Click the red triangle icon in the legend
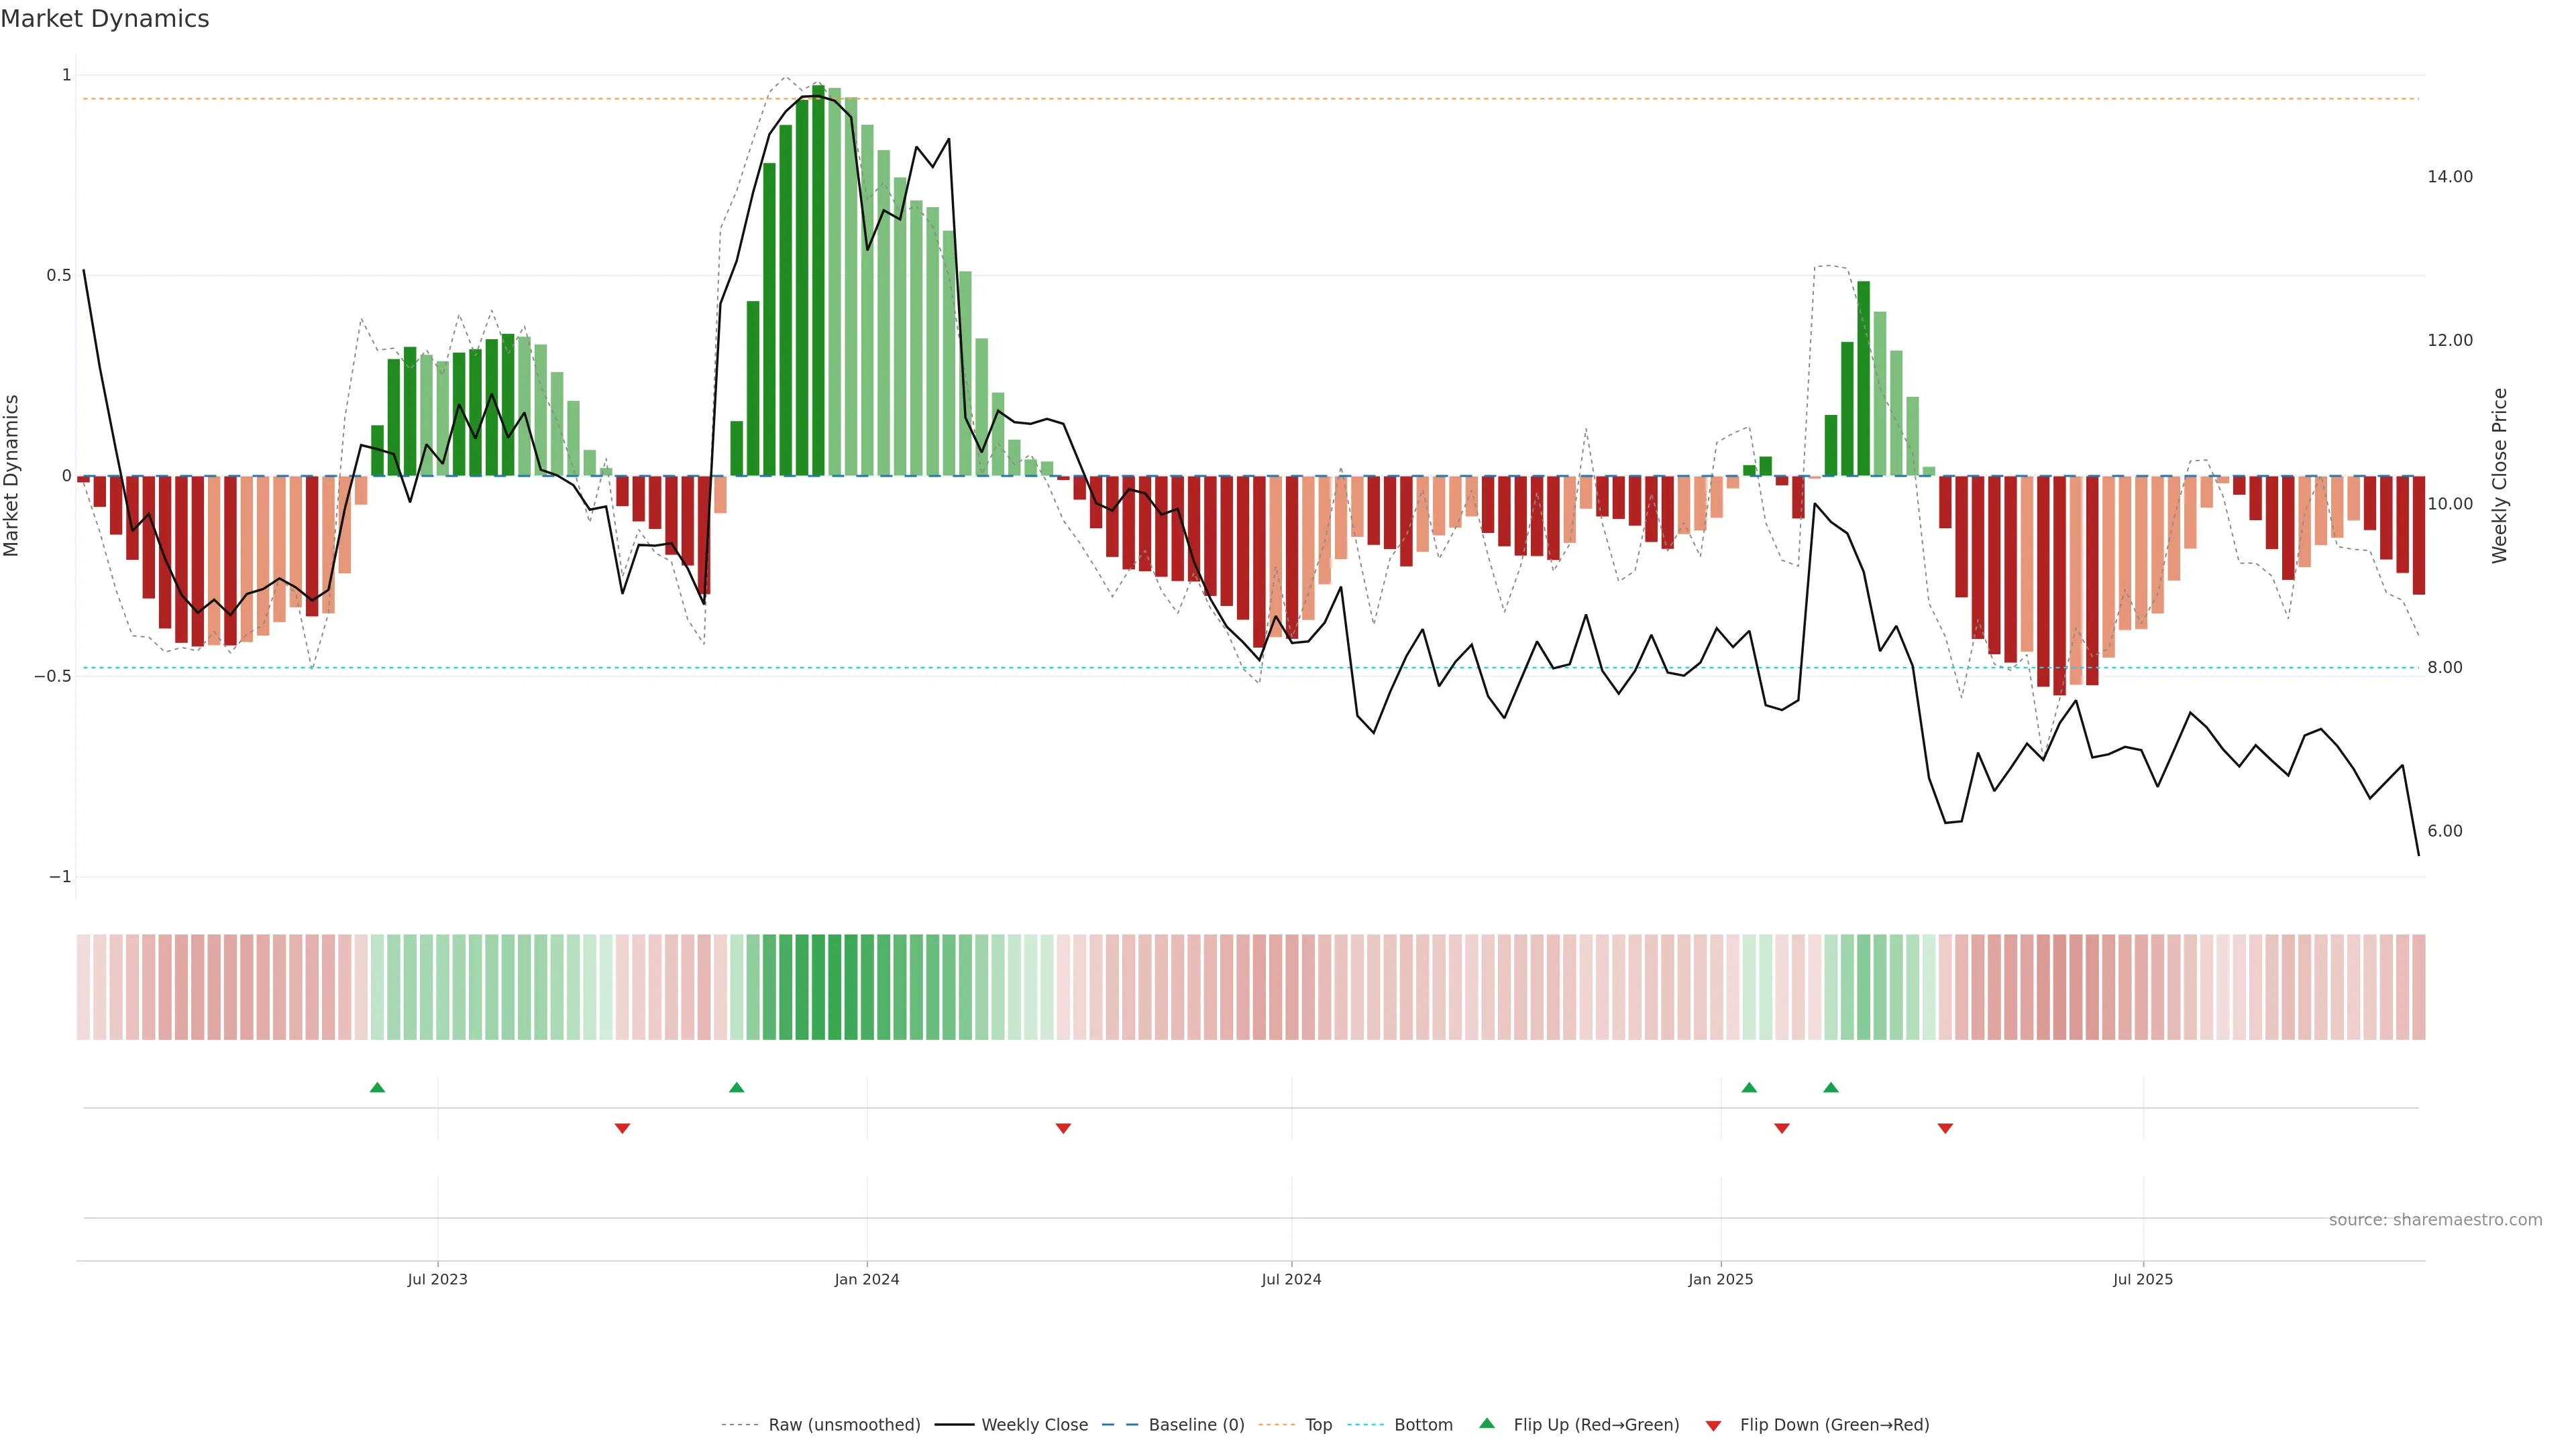The image size is (2576, 1448). pos(1713,1426)
